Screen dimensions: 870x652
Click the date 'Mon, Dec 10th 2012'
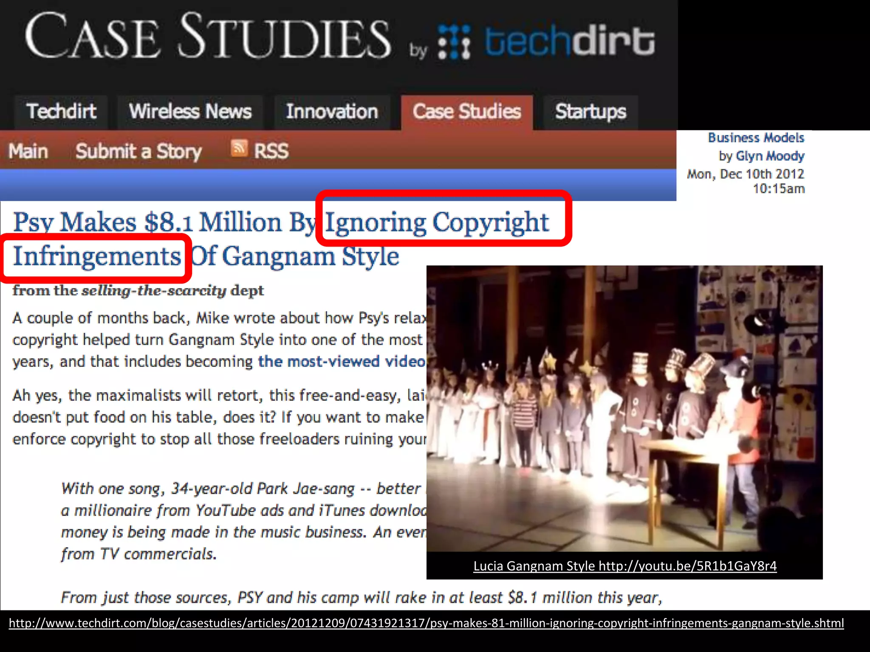pos(746,174)
